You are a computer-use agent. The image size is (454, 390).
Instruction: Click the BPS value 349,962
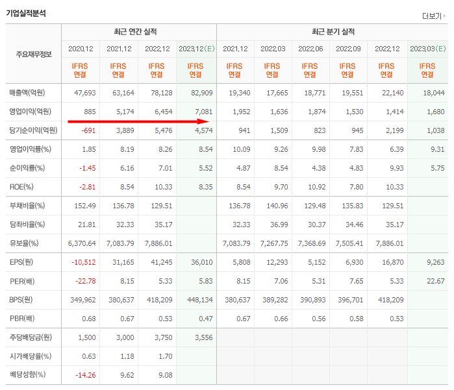(x=83, y=300)
